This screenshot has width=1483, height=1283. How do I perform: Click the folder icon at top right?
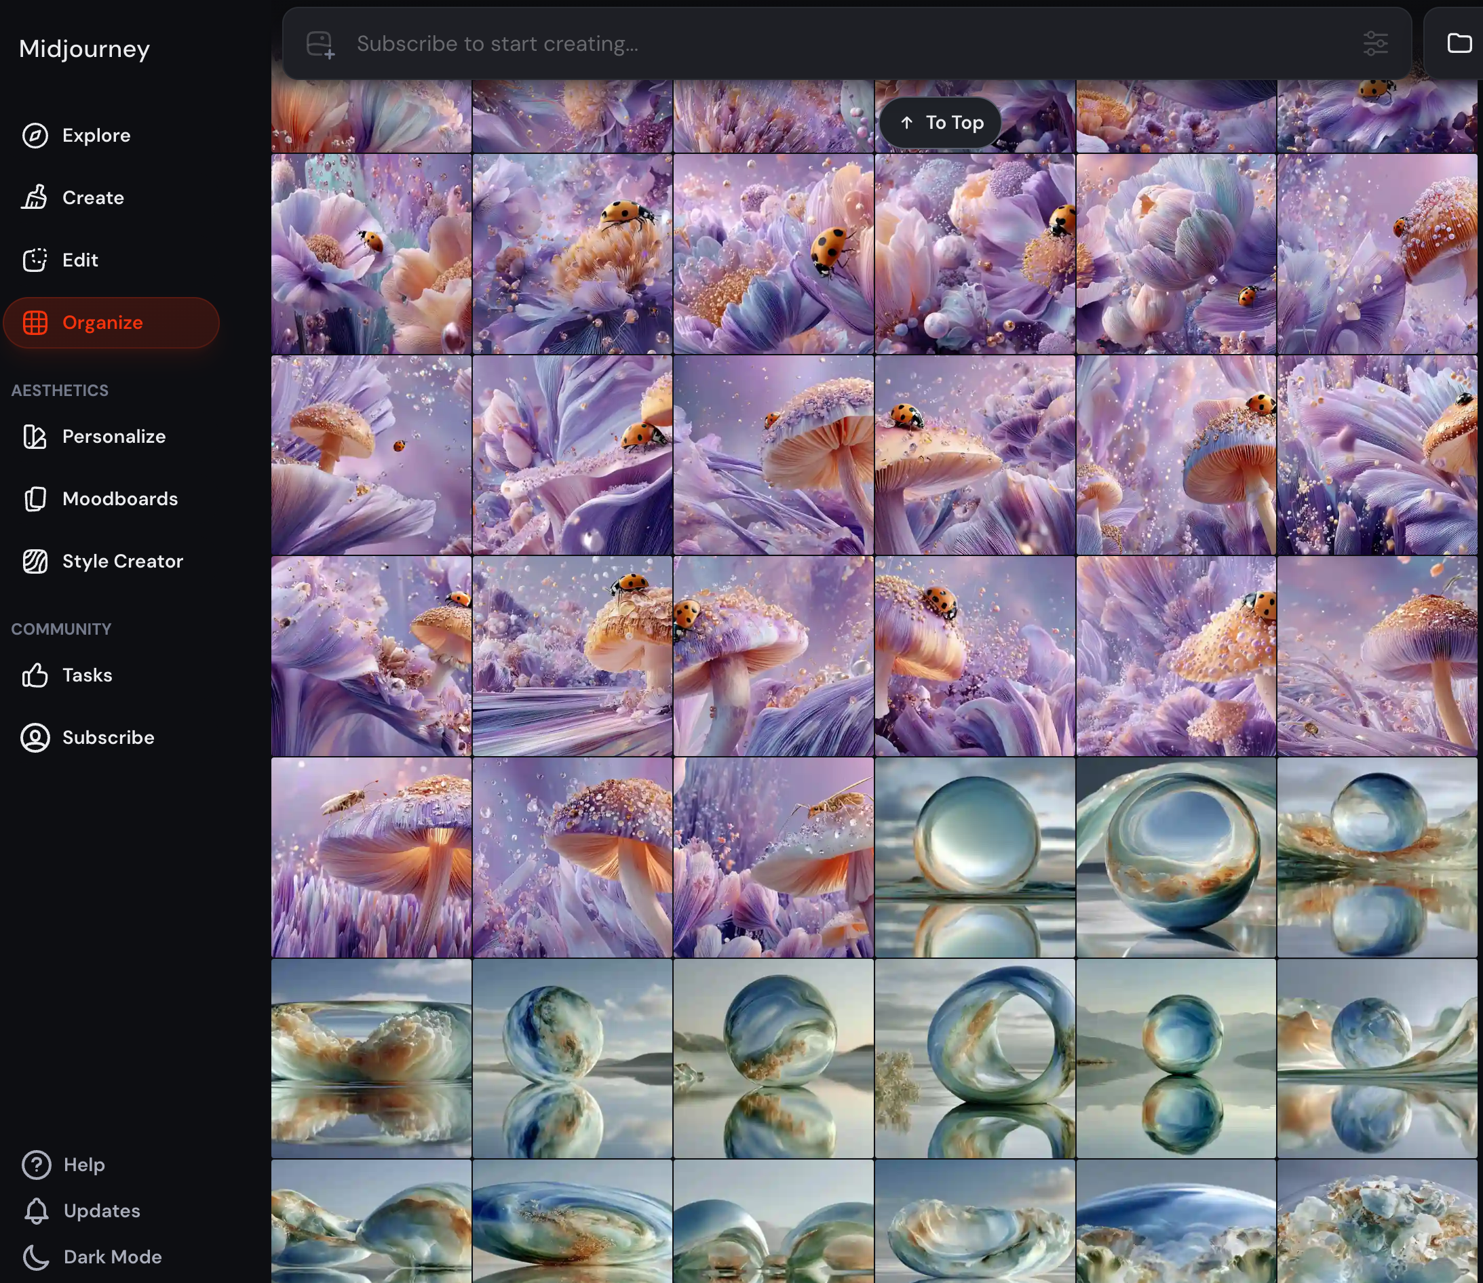1459,43
